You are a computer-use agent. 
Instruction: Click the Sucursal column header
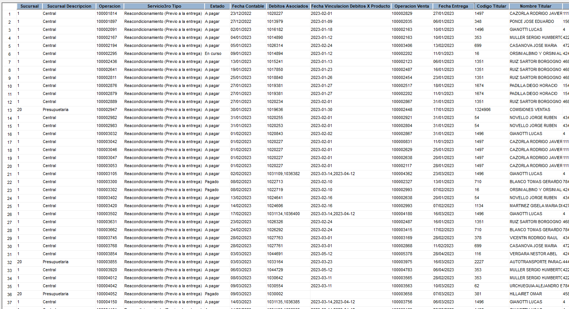tap(29, 6)
